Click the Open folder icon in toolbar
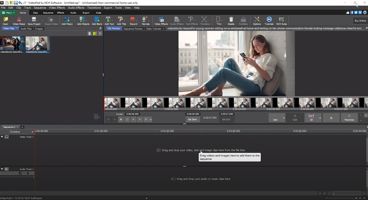The height and width of the screenshot is (200, 368). 6,21
